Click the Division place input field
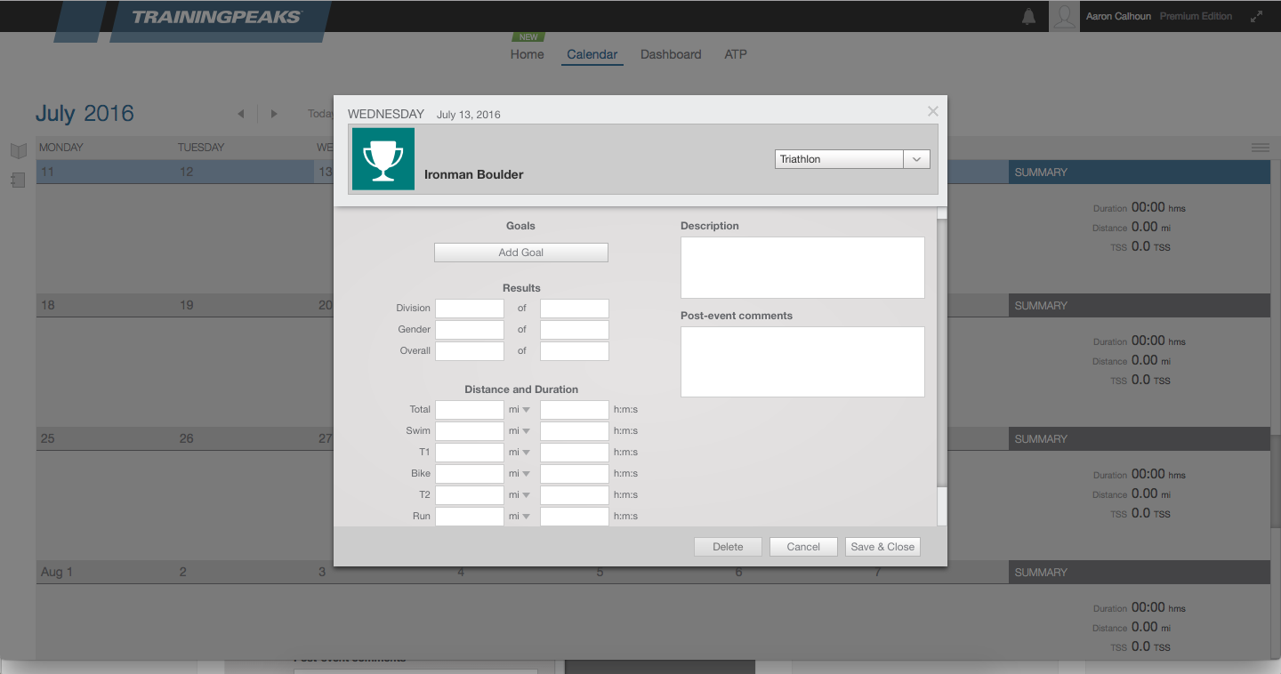This screenshot has height=674, width=1281. 470,309
